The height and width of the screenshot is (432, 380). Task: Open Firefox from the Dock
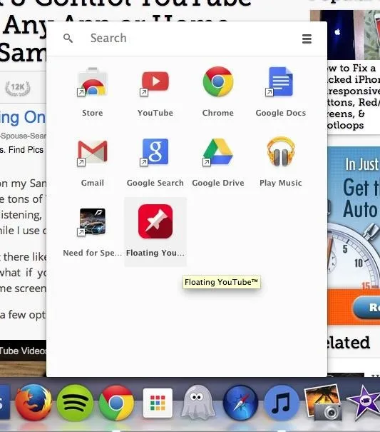(x=34, y=403)
